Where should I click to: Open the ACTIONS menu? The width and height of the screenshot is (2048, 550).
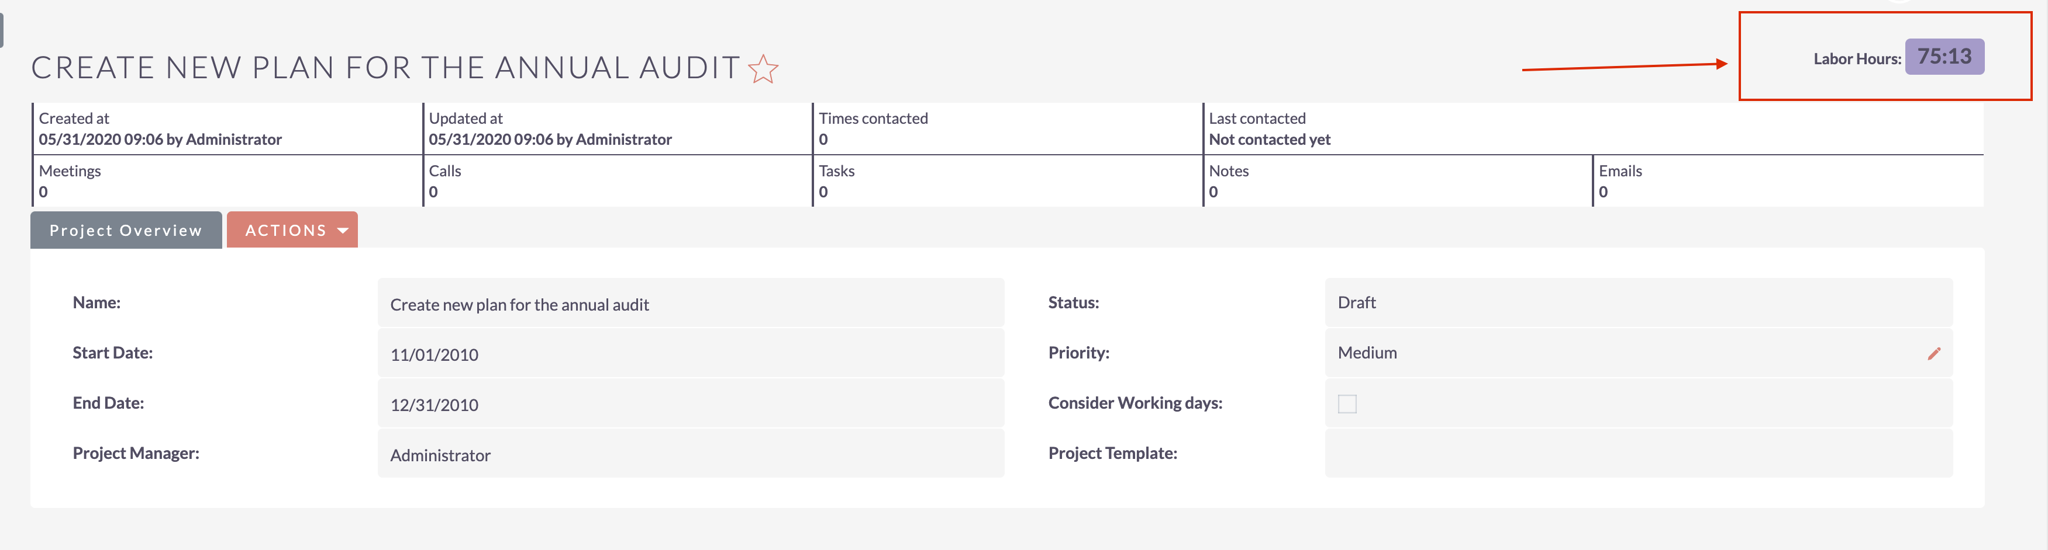(x=292, y=230)
